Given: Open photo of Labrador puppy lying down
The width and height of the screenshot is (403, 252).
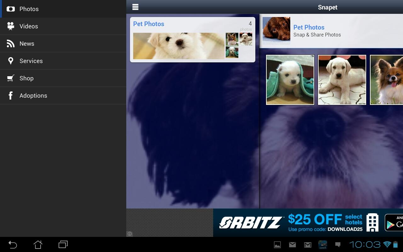Looking at the screenshot, I should (342, 80).
